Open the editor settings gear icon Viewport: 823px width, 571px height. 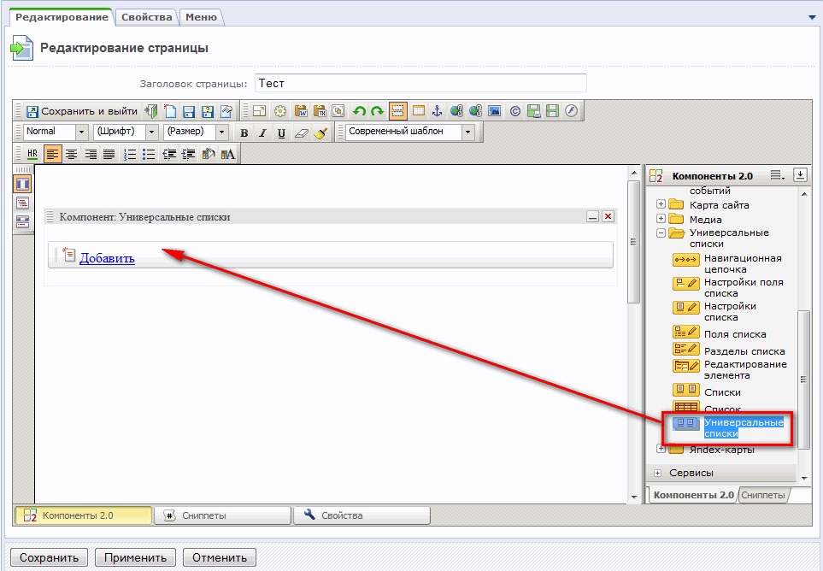[280, 111]
